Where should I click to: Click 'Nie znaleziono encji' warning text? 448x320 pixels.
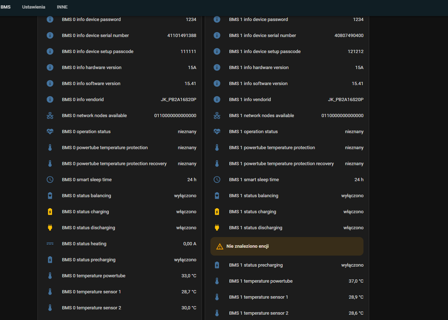pyautogui.click(x=248, y=246)
